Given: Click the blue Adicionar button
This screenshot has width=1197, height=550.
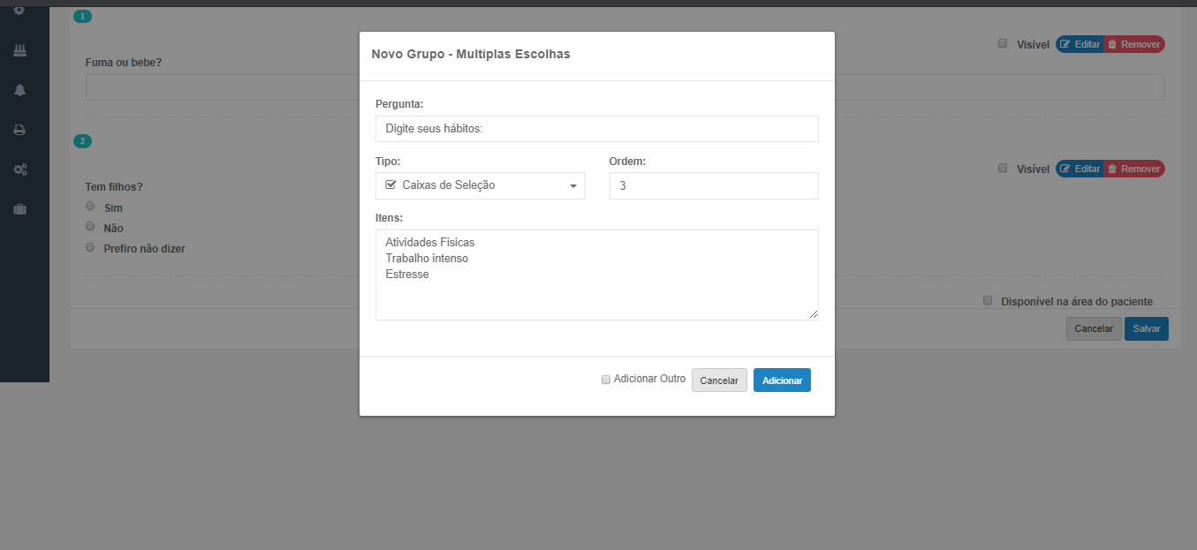Looking at the screenshot, I should coord(782,380).
